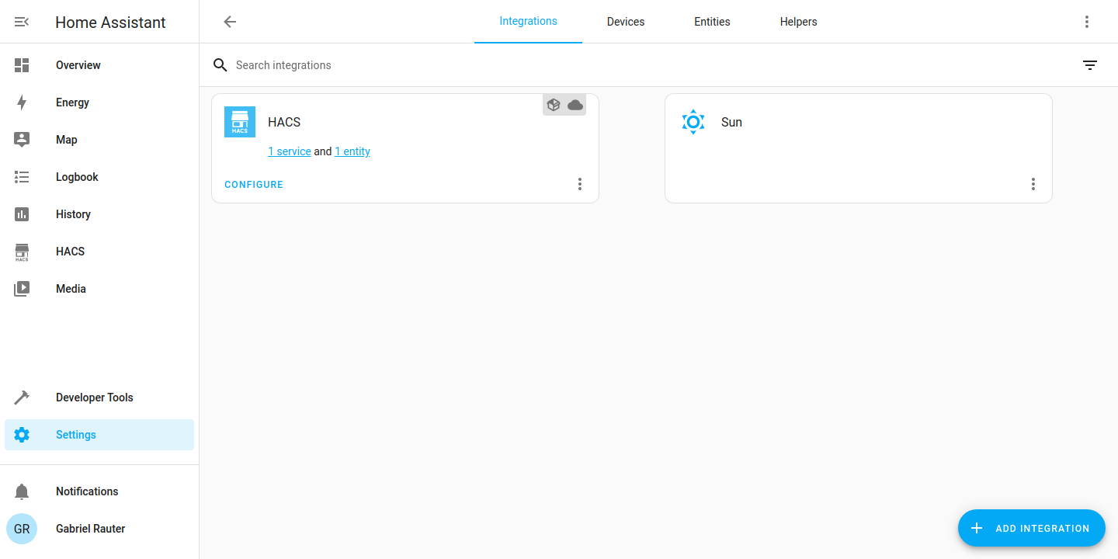The width and height of the screenshot is (1118, 559).
Task: Click the Energy lightning bolt icon
Action: 22,102
